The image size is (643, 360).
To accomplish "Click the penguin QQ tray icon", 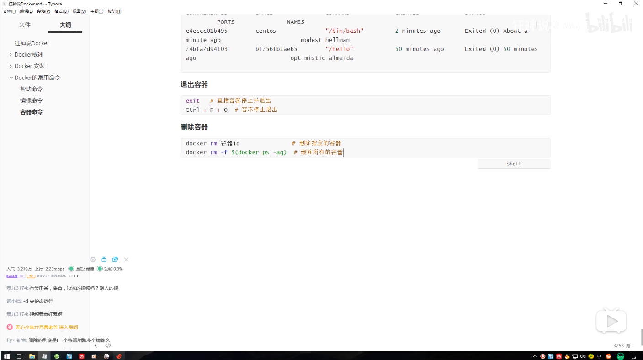I will [567, 356].
